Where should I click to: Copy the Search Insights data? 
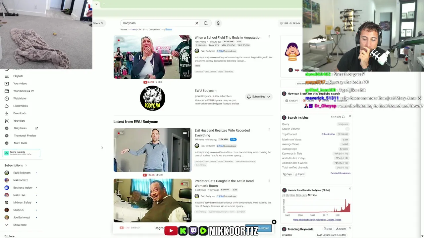tap(288, 174)
